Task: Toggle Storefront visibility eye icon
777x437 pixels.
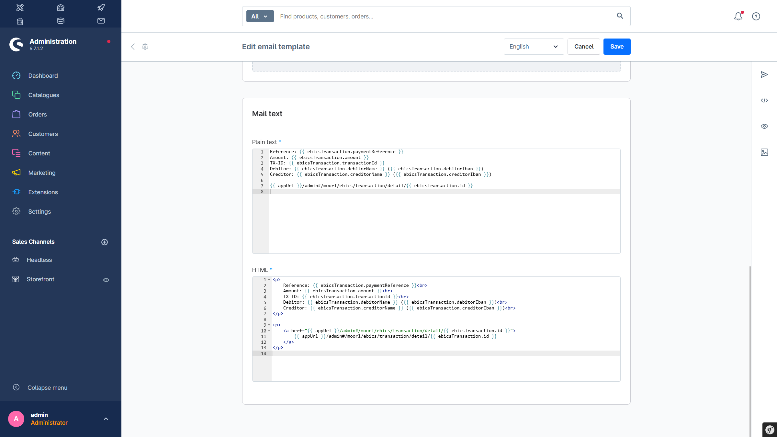Action: pos(106,280)
